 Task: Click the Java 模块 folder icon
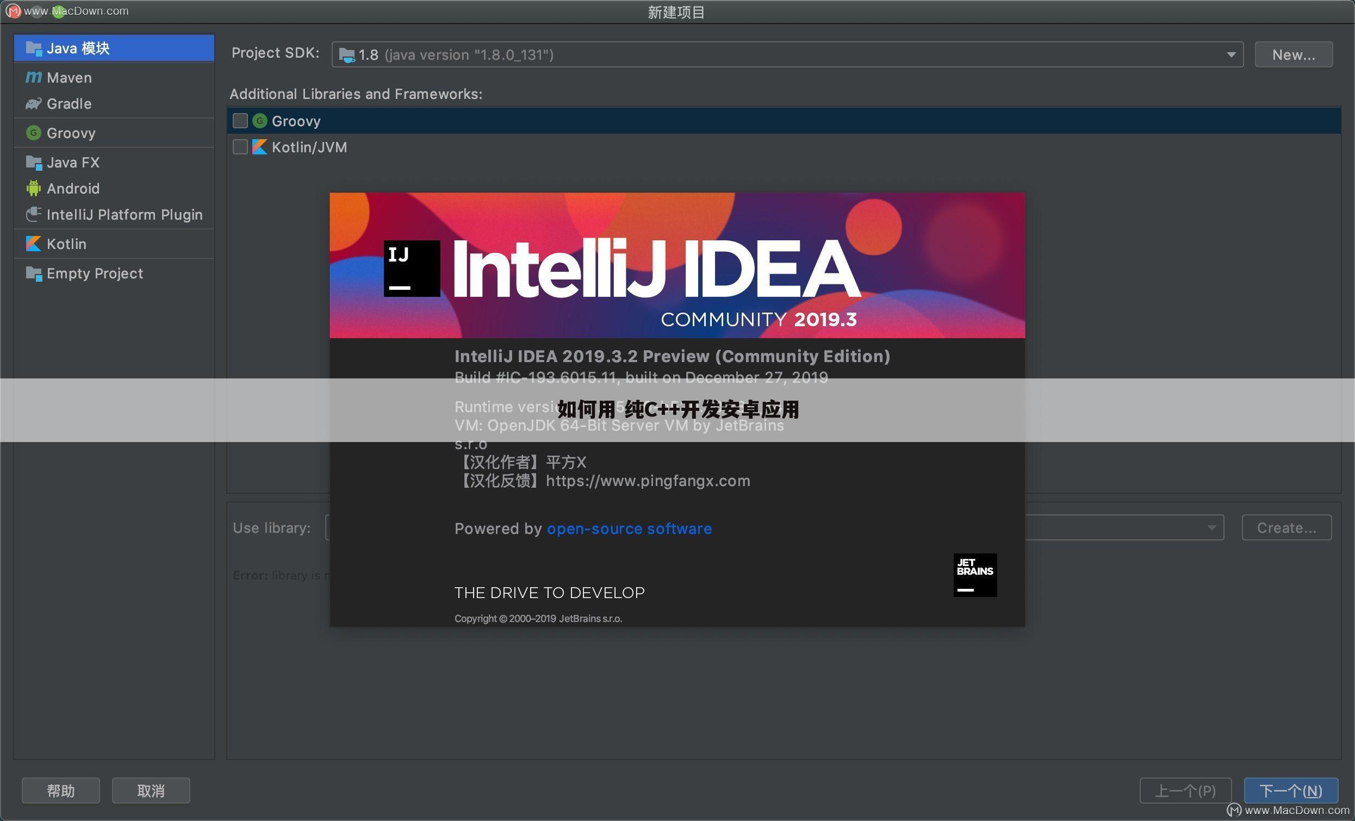34,49
